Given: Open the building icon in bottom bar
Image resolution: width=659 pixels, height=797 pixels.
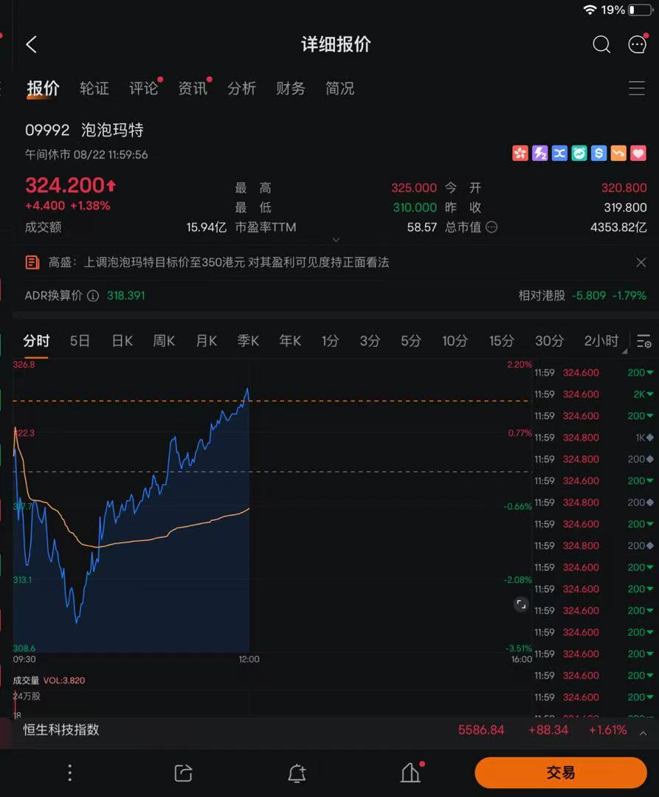Looking at the screenshot, I should 410,773.
